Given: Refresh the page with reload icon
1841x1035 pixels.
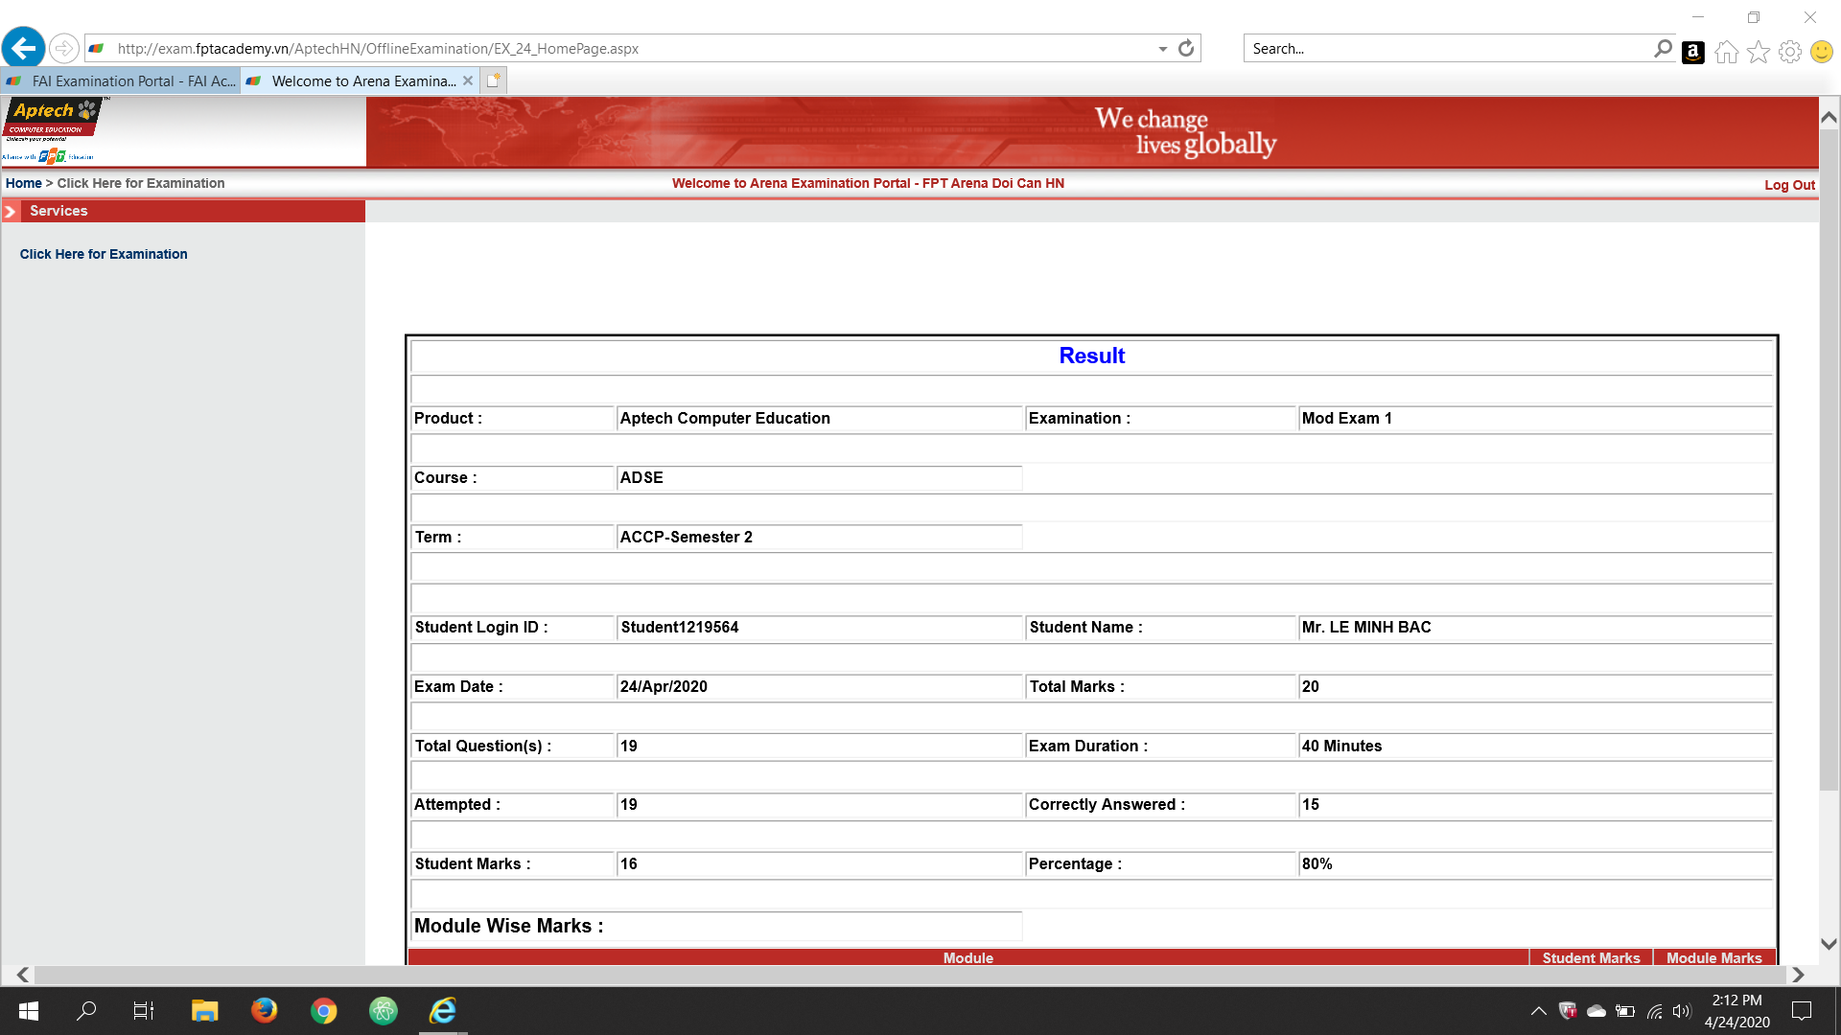Looking at the screenshot, I should point(1186,48).
